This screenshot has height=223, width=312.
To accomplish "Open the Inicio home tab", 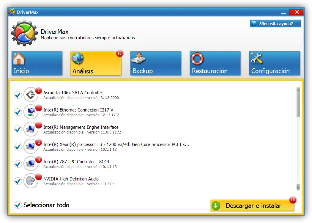I will (x=37, y=63).
